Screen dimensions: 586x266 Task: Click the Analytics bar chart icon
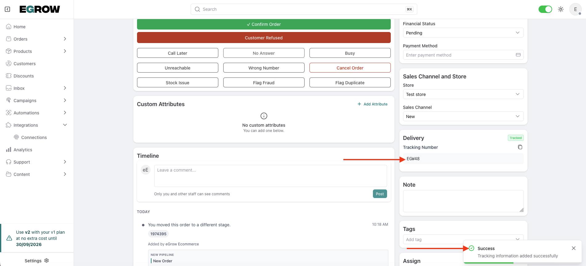9,150
